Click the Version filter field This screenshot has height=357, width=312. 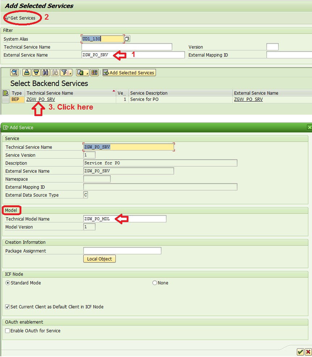coord(272,47)
